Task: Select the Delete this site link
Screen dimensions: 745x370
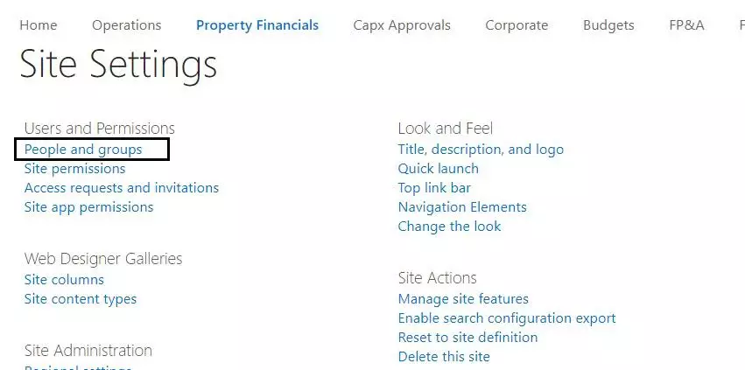Action: coord(444,357)
